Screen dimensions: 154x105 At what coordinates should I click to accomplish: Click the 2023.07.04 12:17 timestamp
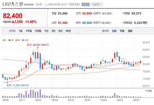point(58,5)
